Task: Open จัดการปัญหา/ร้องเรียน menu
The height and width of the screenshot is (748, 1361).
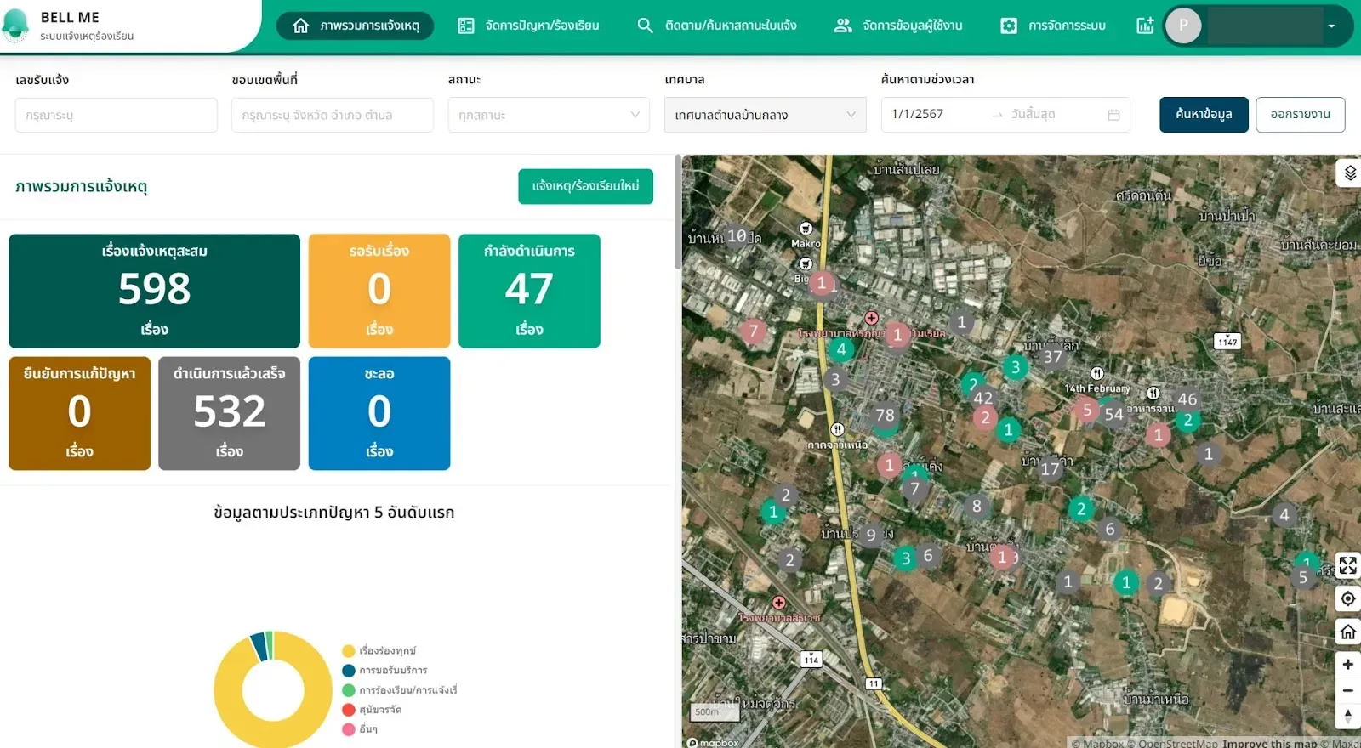Action: coord(528,25)
